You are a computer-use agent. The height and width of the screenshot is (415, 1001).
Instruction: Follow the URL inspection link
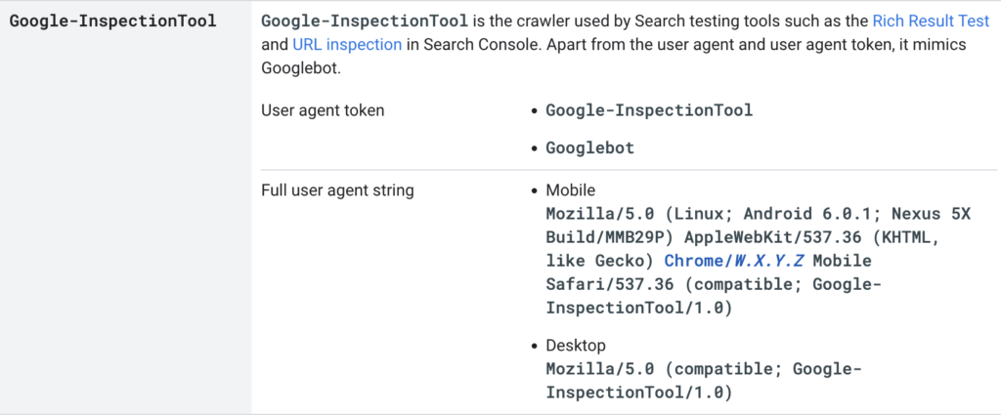347,45
